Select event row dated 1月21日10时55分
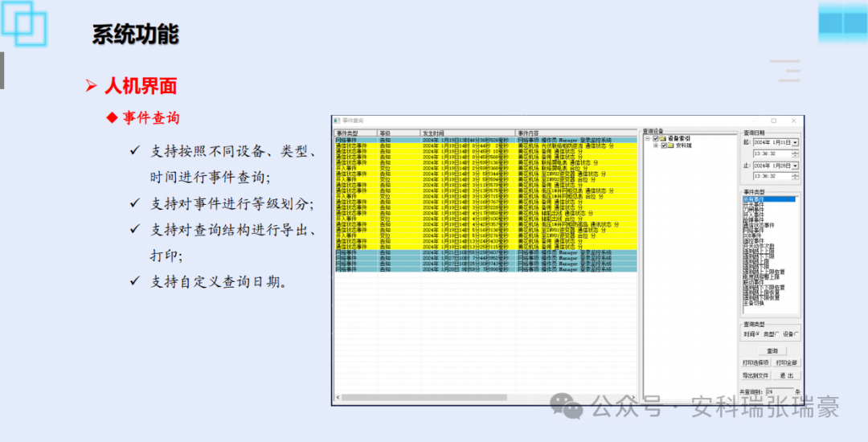The height and width of the screenshot is (442, 868). (485, 253)
